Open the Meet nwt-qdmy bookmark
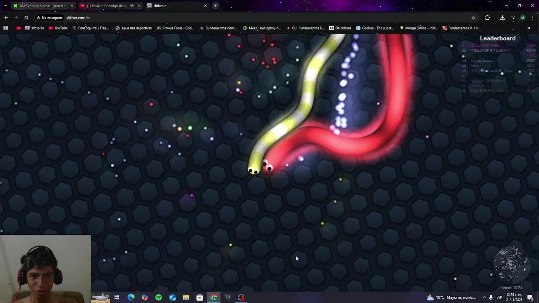This screenshot has width=539, height=303. (x=262, y=28)
